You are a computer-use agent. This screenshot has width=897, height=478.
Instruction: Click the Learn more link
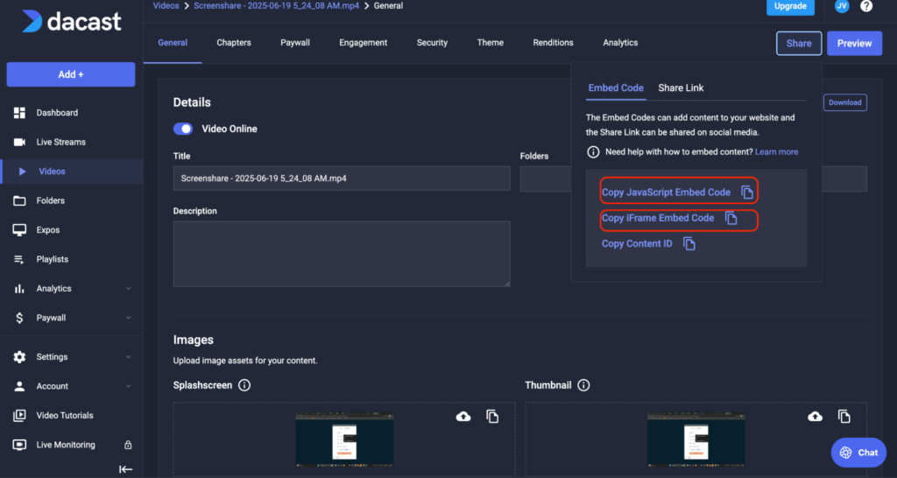(776, 151)
